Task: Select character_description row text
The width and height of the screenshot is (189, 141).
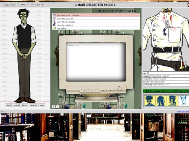Action: [x=66, y=22]
